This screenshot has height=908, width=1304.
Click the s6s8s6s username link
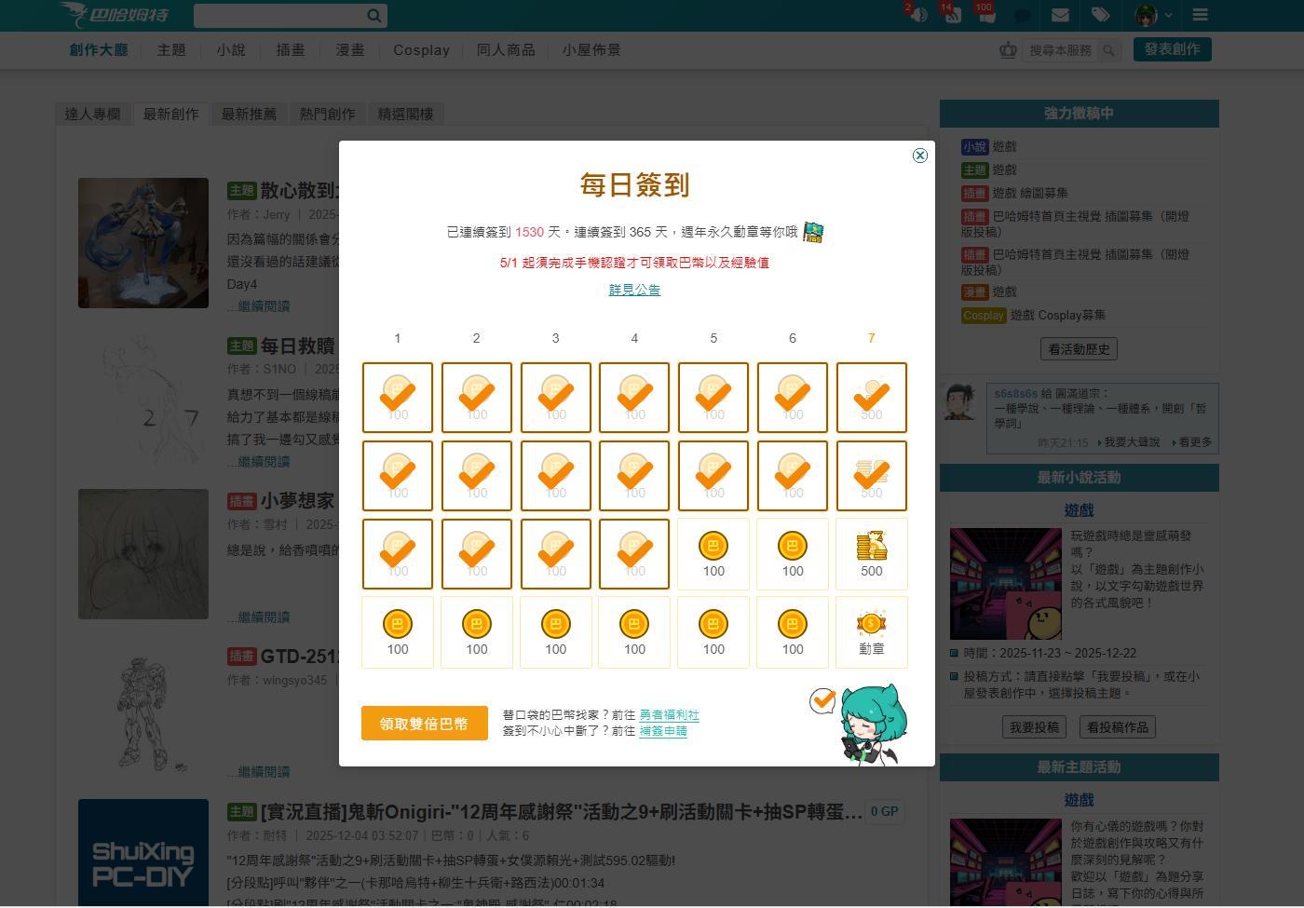1015,394
